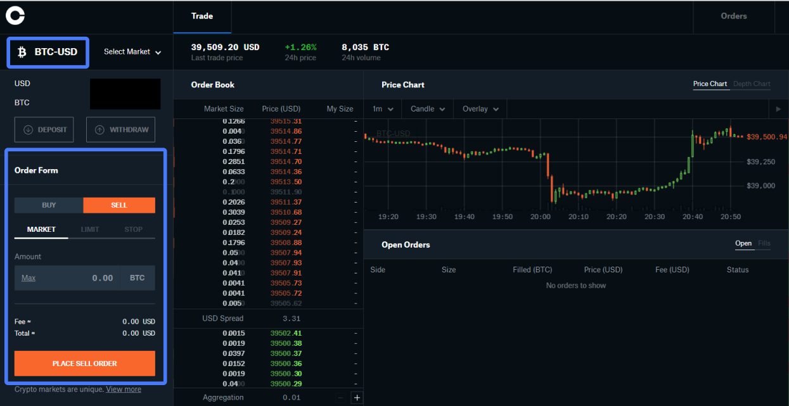Click ask price 39514.36 in order book
Image resolution: width=789 pixels, height=406 pixels.
(x=286, y=172)
